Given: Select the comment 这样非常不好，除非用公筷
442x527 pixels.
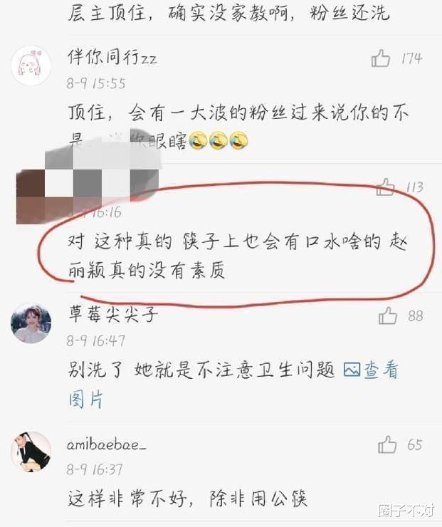Looking at the screenshot, I should pos(187,499).
